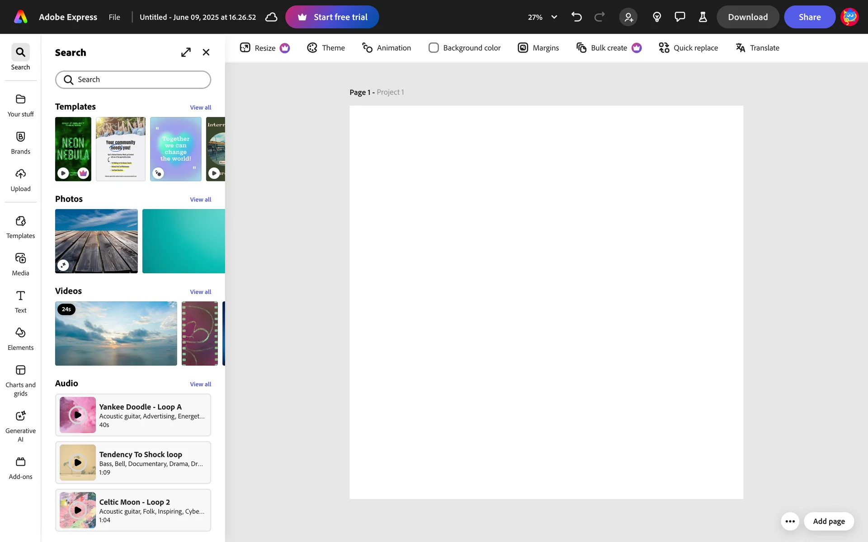Click View all next to Photos
Image resolution: width=868 pixels, height=542 pixels.
pyautogui.click(x=200, y=200)
